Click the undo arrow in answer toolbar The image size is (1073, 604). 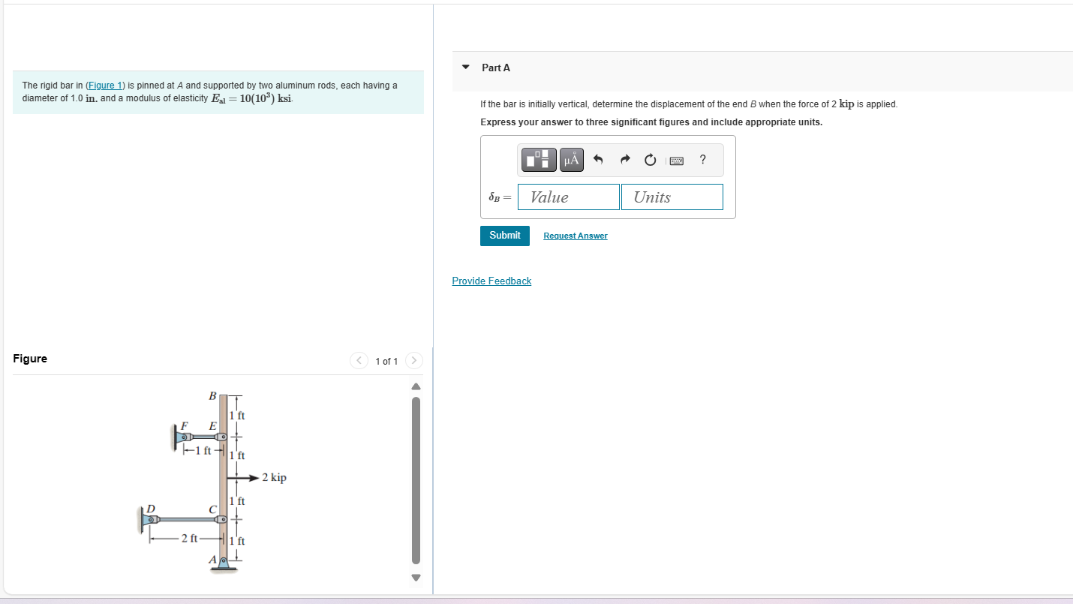(x=597, y=159)
